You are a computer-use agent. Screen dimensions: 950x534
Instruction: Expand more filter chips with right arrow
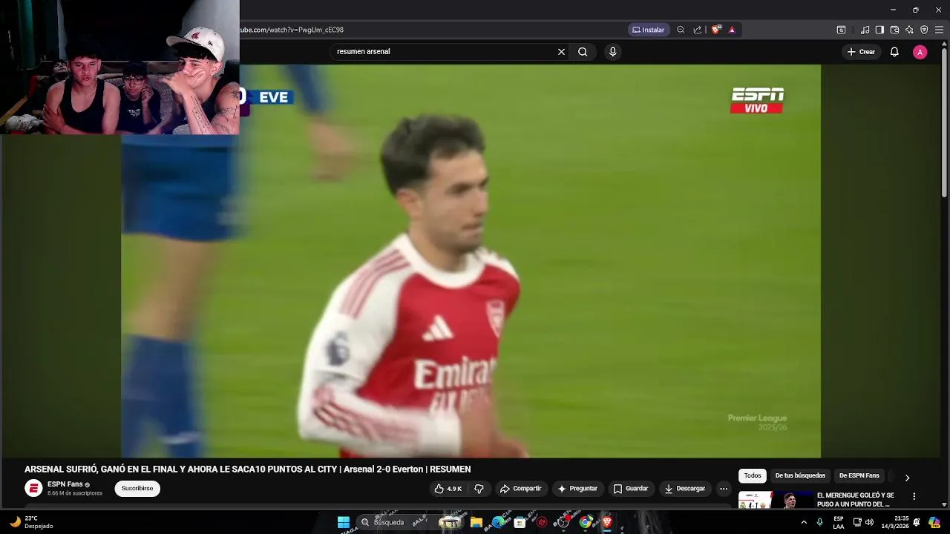click(907, 478)
